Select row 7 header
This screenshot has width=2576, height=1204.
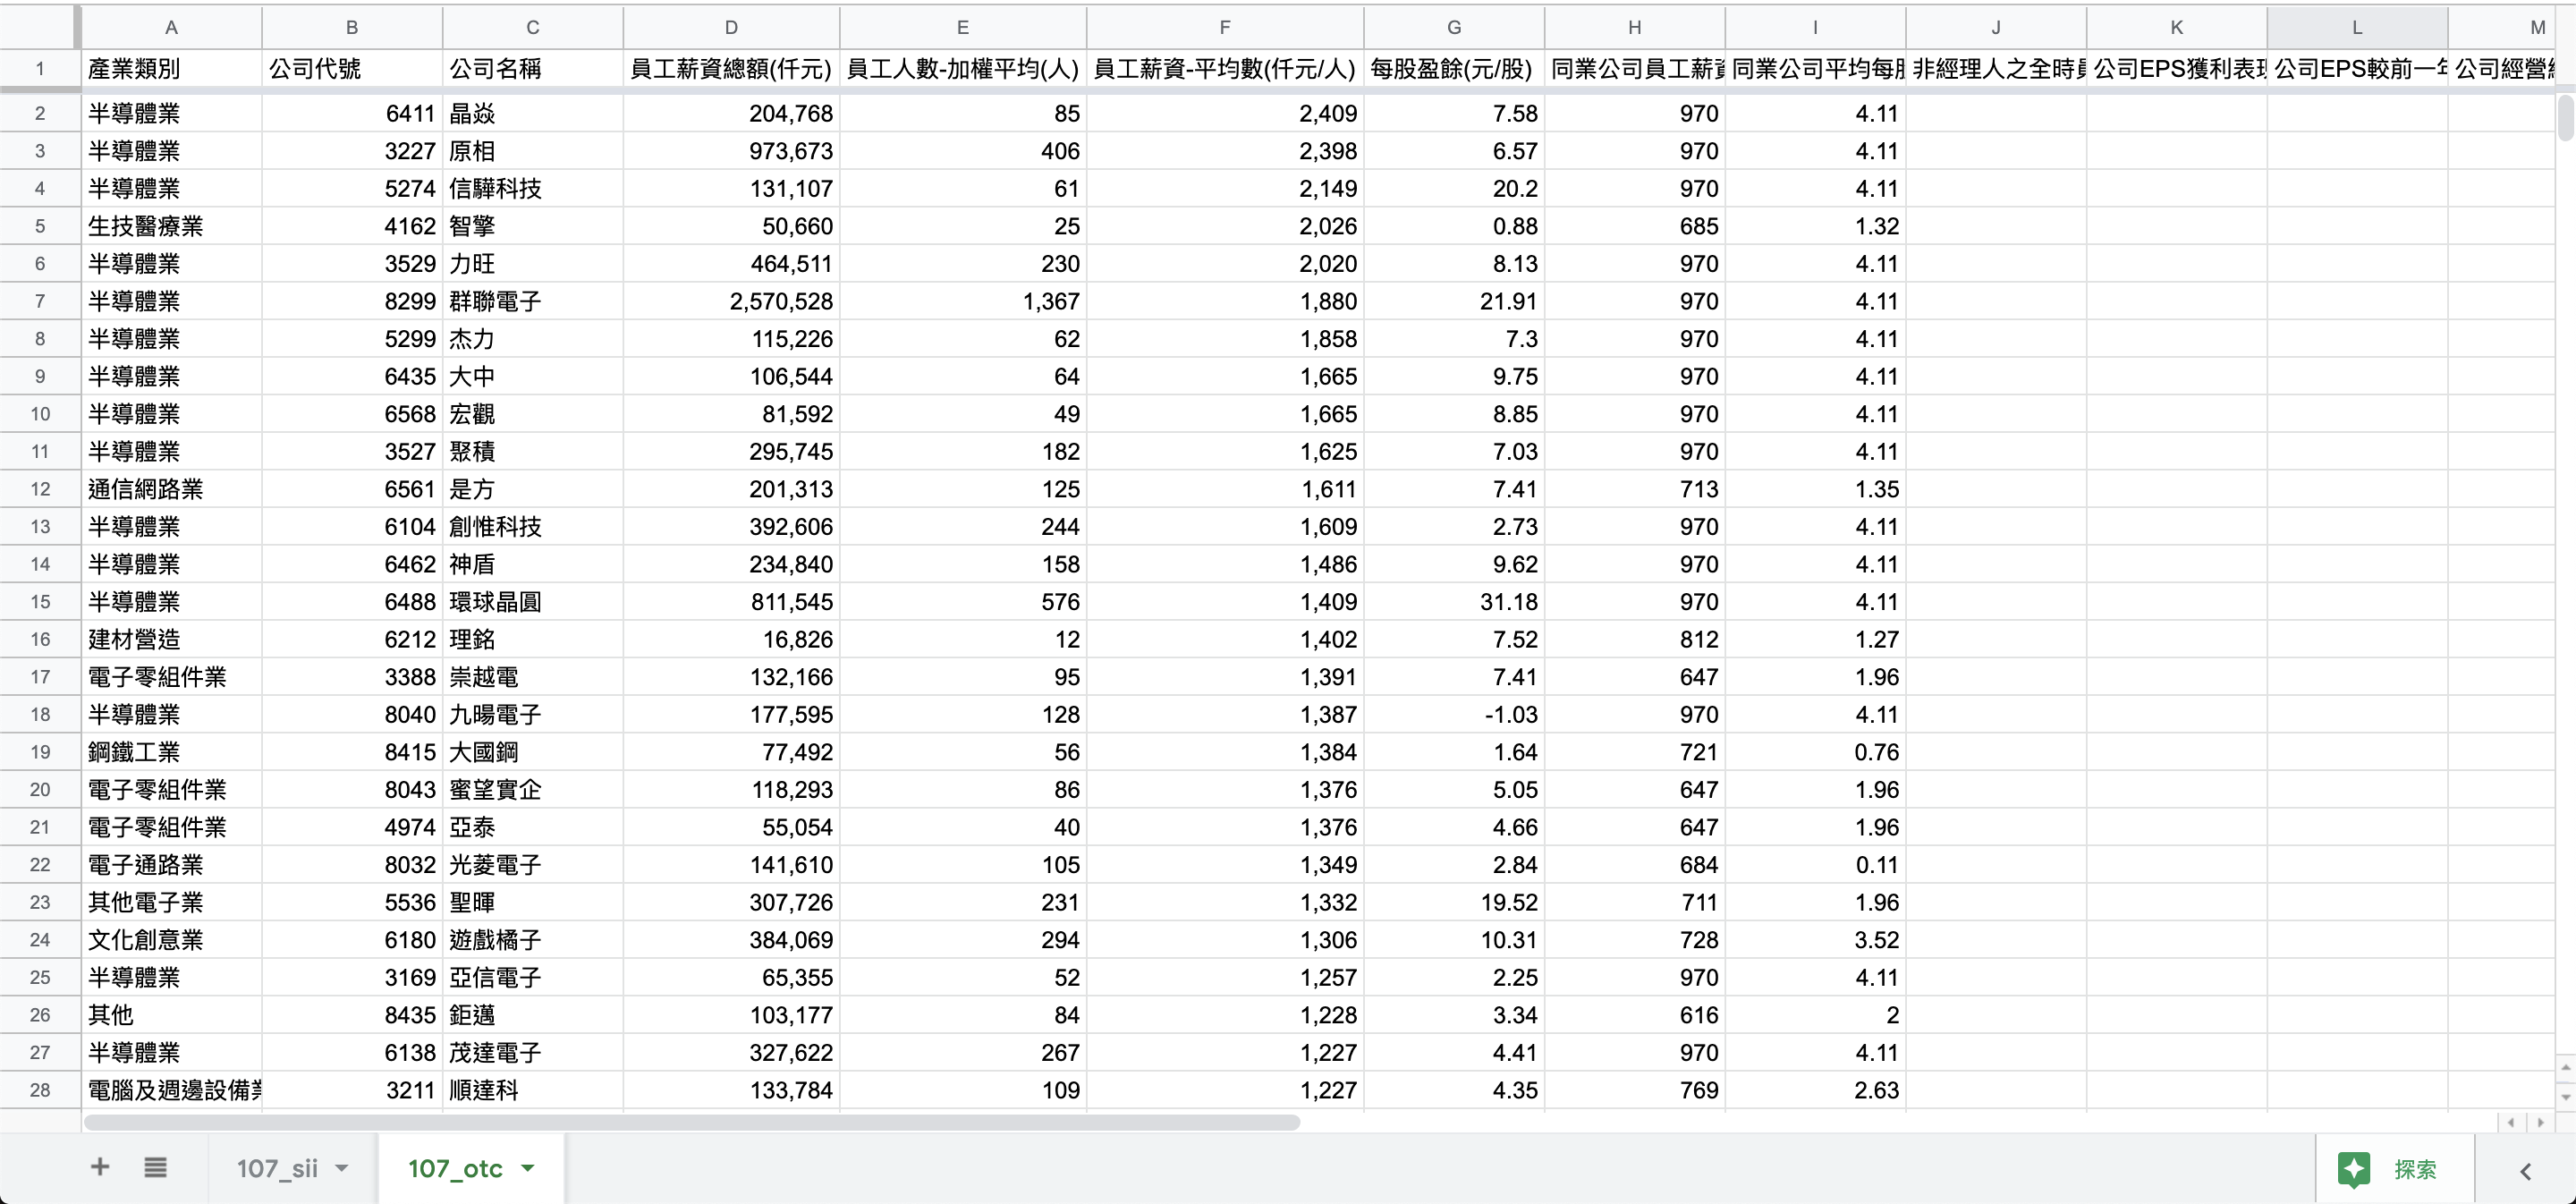(40, 301)
